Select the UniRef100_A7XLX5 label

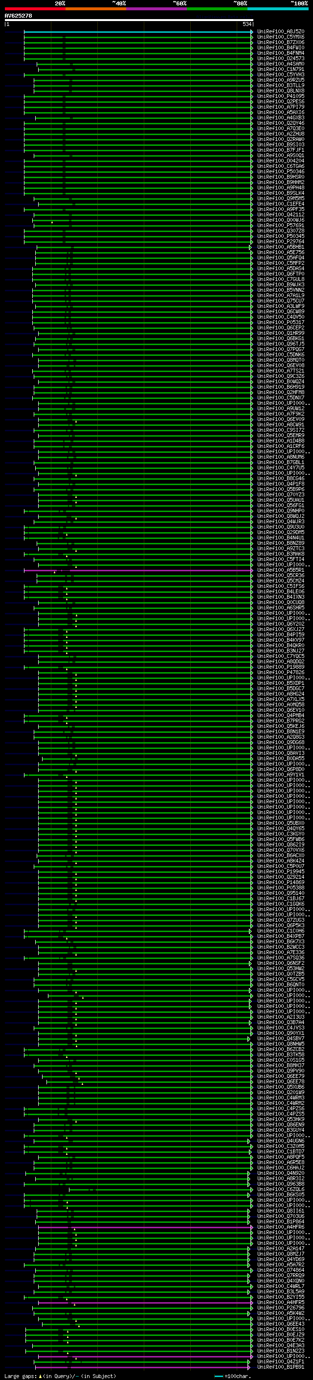(281, 700)
